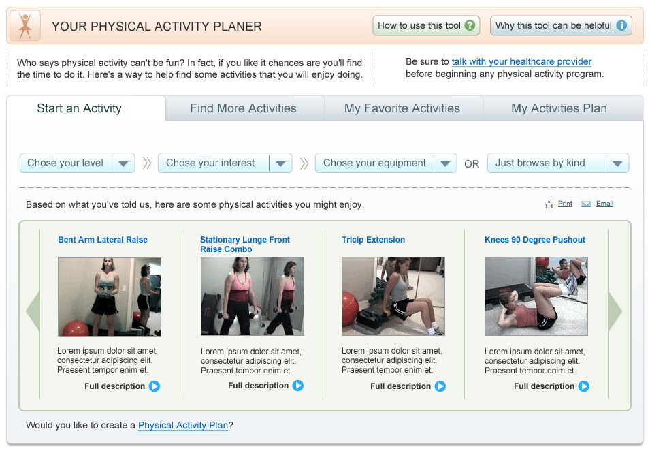Open the Stationary Lunge Front Raise Combo title
This screenshot has width=650, height=453.
click(x=245, y=244)
